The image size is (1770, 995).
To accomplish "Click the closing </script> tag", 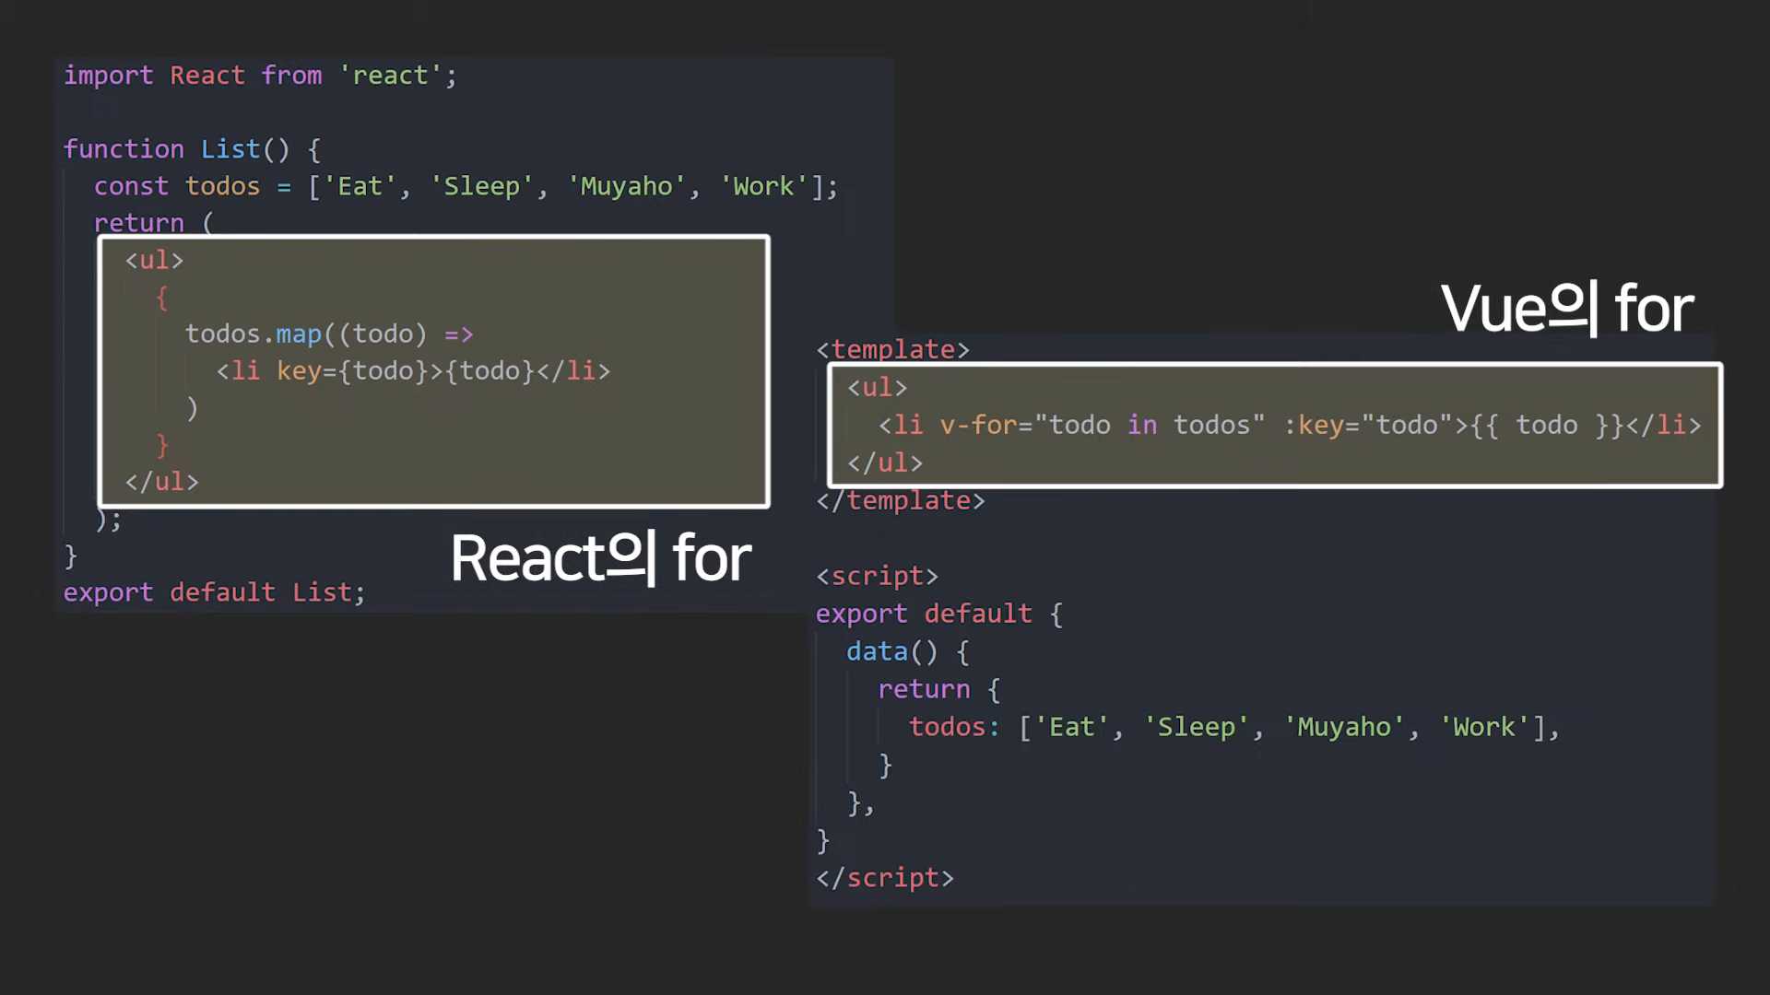I will pos(884,878).
